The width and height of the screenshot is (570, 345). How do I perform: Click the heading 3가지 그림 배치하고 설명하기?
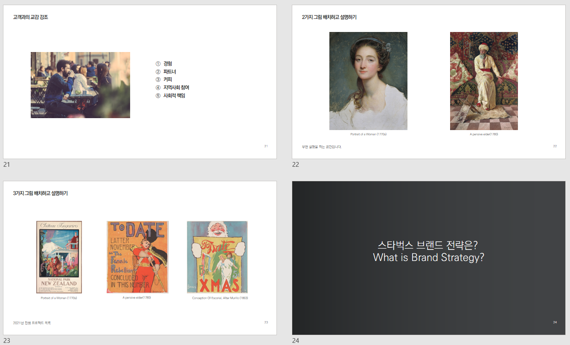coord(40,194)
